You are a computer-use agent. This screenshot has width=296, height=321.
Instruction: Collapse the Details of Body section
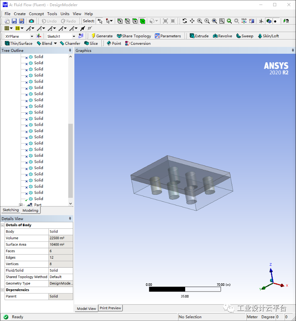pyautogui.click(x=3, y=225)
